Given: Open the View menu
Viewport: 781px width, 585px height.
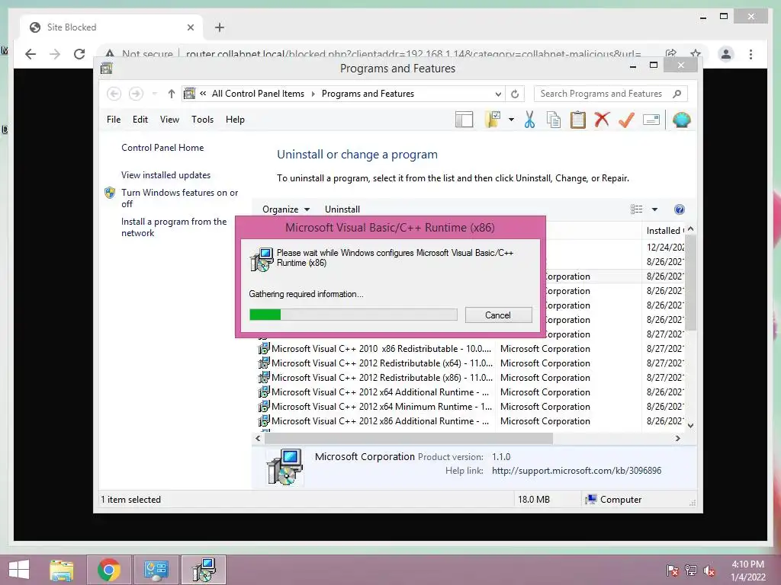Looking at the screenshot, I should tap(169, 120).
